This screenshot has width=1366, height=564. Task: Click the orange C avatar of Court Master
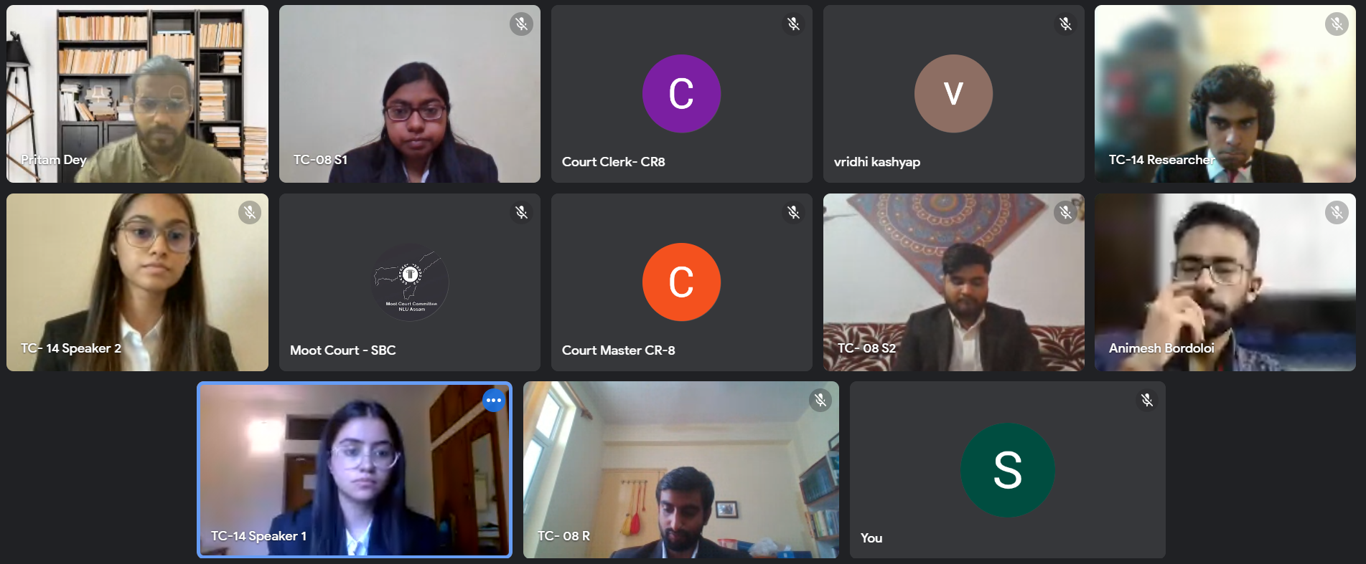pos(681,282)
